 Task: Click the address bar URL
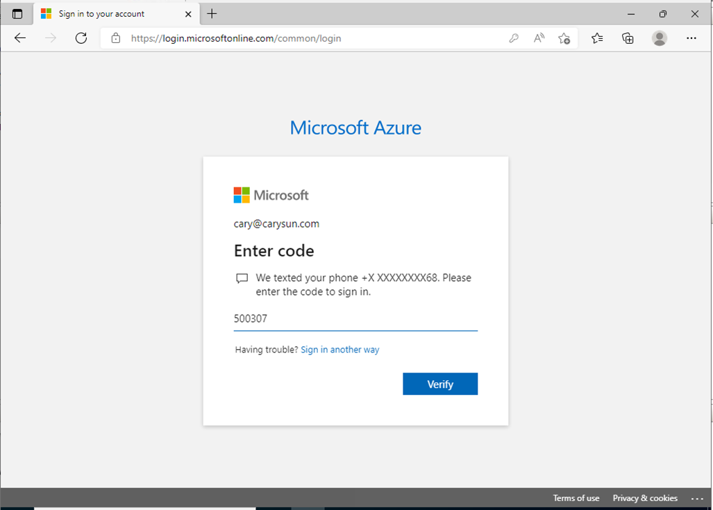236,39
